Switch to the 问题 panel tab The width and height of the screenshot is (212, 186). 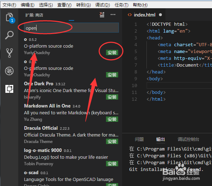[139, 139]
